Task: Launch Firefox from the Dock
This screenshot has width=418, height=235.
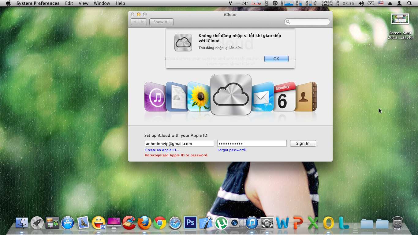Action: pyautogui.click(x=144, y=223)
